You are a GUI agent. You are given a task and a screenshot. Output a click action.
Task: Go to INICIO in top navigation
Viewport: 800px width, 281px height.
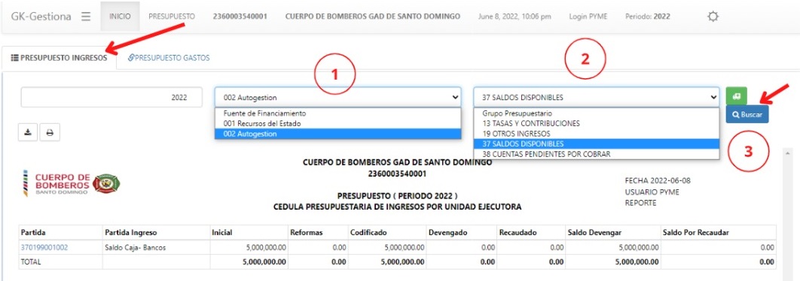point(120,17)
